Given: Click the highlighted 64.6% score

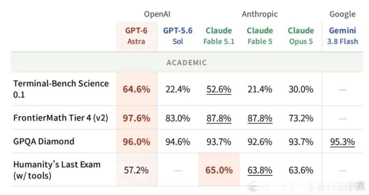Looking at the screenshot, I should [136, 89].
